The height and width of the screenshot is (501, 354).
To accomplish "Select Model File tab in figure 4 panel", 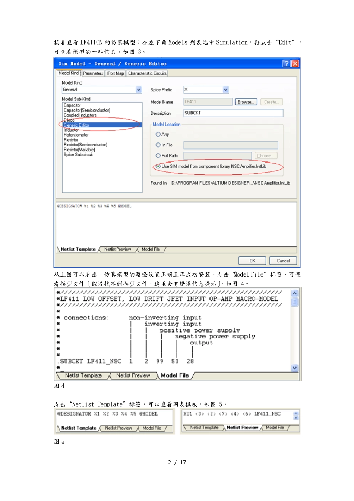I will tap(175, 375).
